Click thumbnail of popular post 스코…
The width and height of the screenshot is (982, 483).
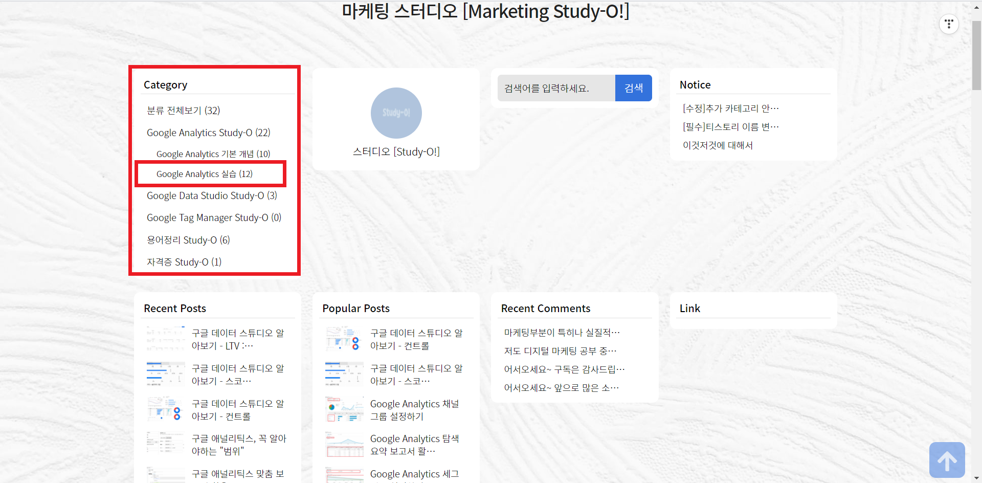click(344, 374)
